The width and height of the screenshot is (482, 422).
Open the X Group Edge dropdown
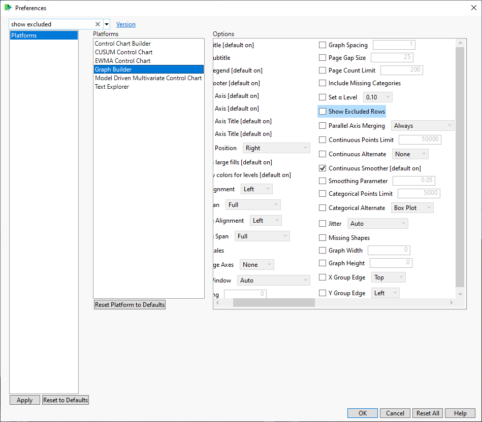[x=389, y=277]
